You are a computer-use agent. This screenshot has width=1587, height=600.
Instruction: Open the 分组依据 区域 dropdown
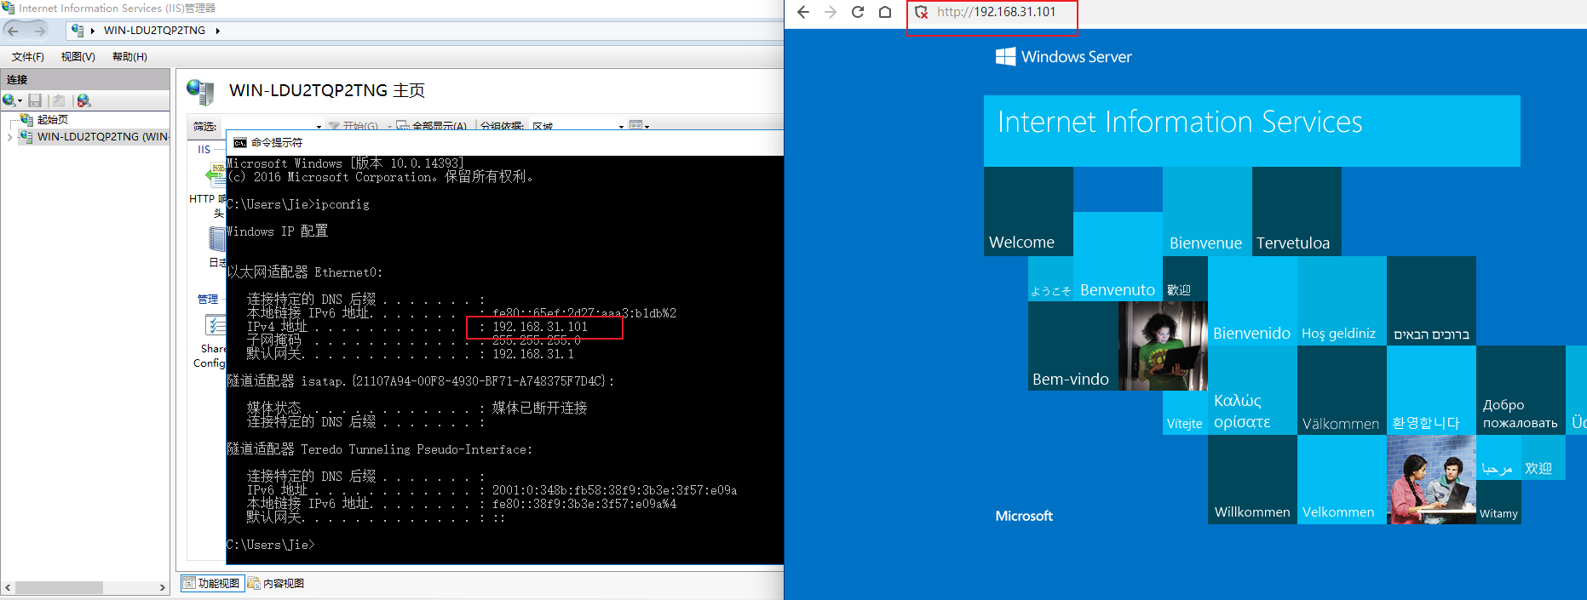[621, 126]
